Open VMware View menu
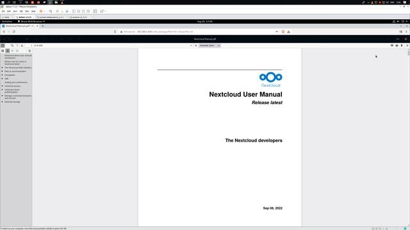Viewport: 410px width, 230px height. [15, 11]
